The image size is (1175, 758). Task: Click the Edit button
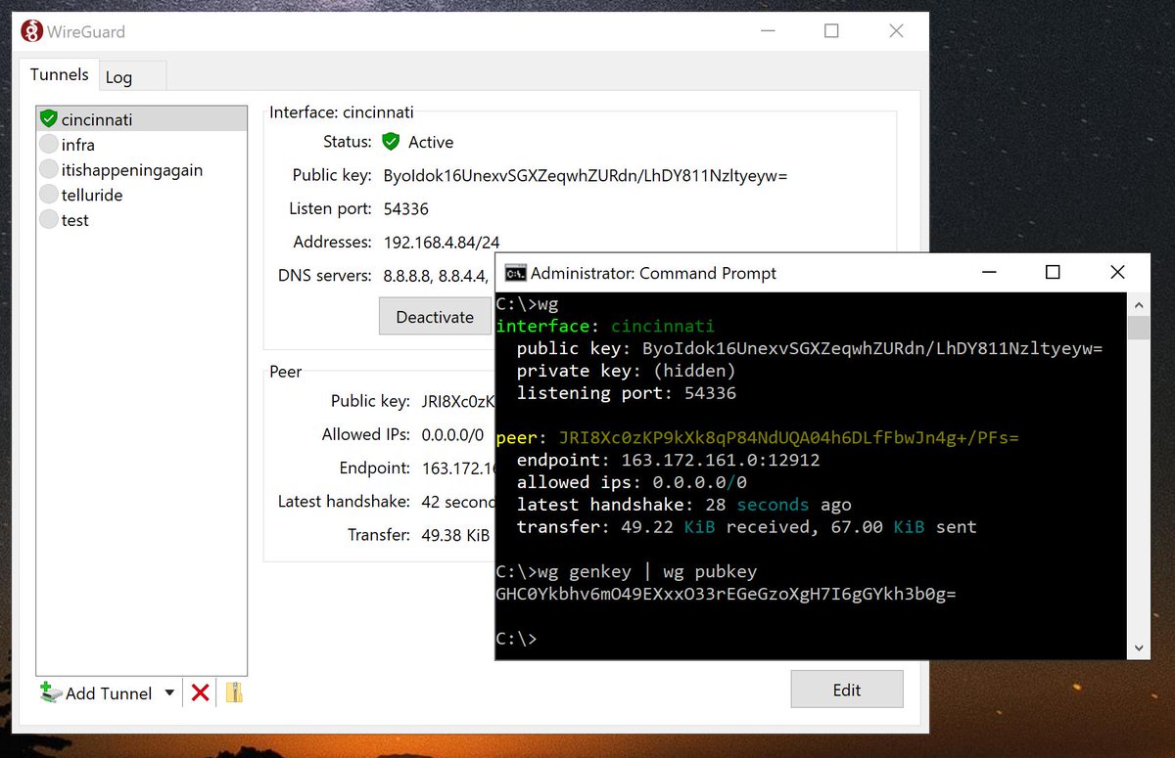[847, 690]
